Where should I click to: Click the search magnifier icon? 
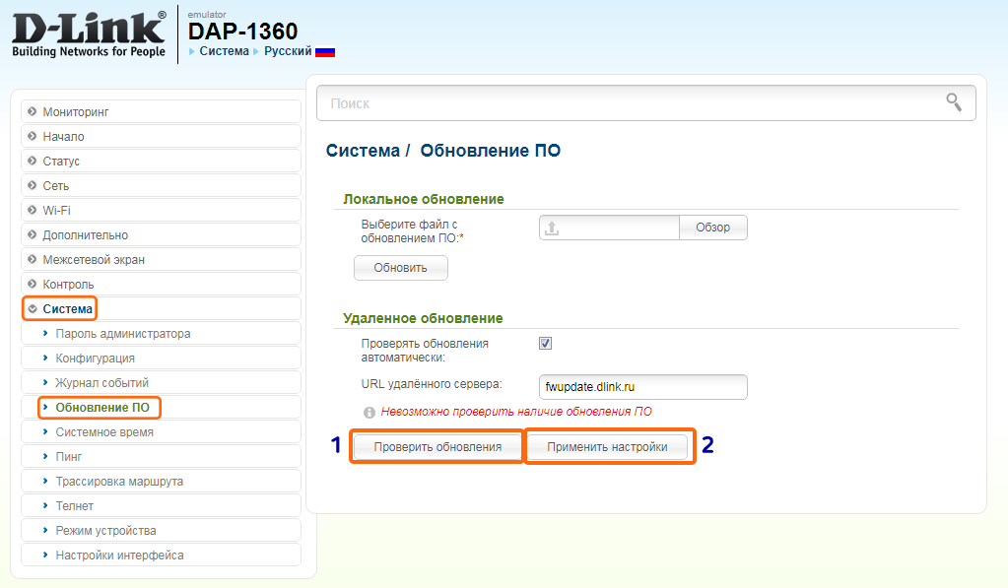point(953,101)
